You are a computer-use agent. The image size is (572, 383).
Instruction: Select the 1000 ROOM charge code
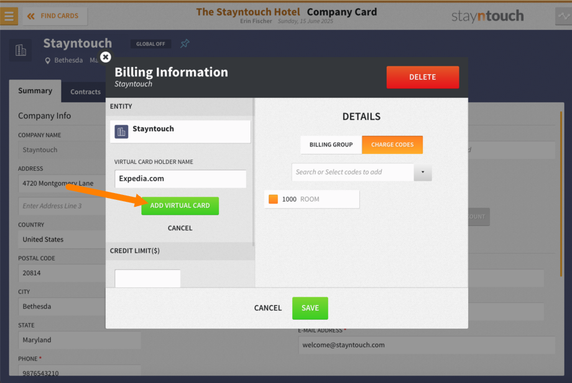[312, 199]
